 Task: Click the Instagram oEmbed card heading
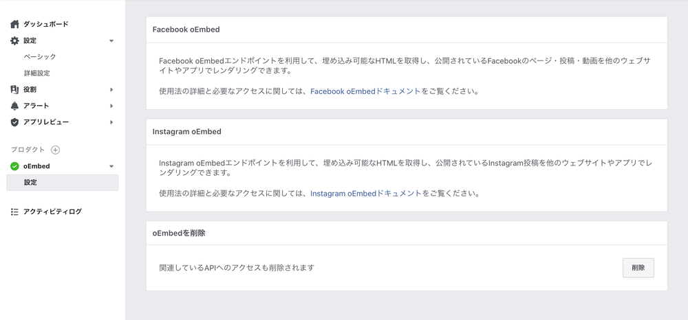click(187, 131)
